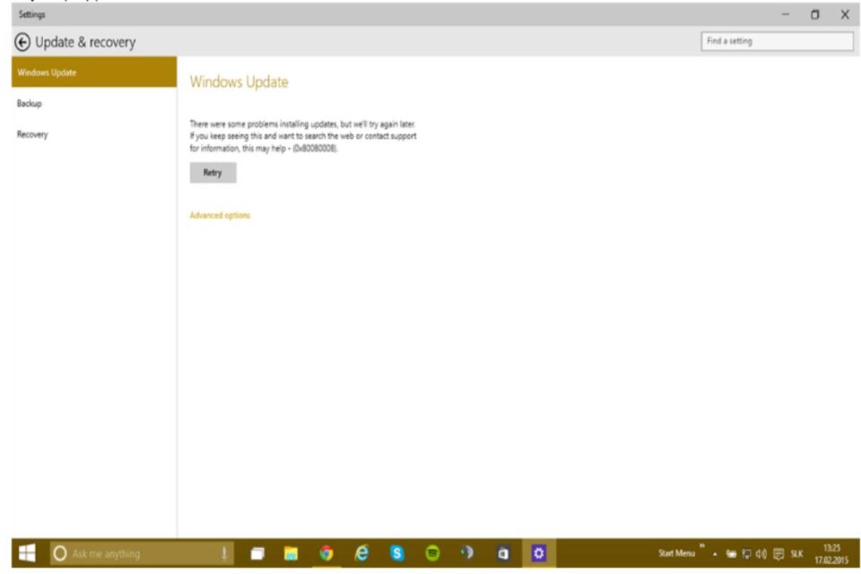Image resolution: width=861 pixels, height=574 pixels.
Task: Minimize the Settings window
Action: (786, 14)
